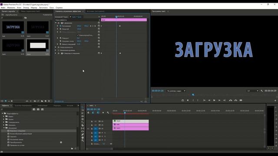This screenshot has height=156, width=278.
Task: Select the Slip tool
Action: click(83, 128)
